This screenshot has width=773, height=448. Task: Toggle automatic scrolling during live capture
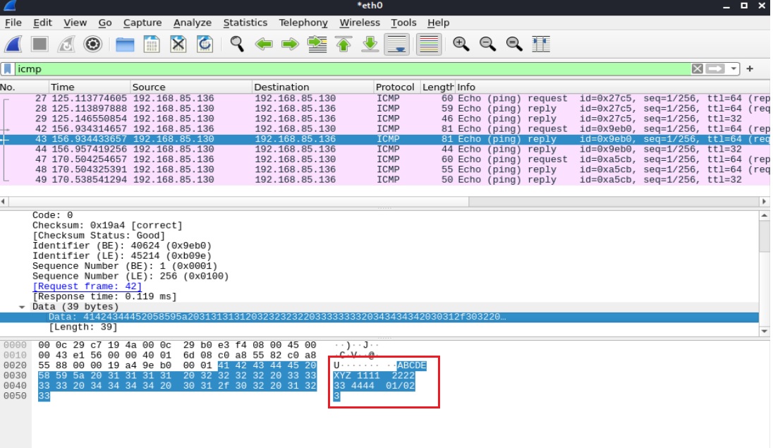click(398, 44)
